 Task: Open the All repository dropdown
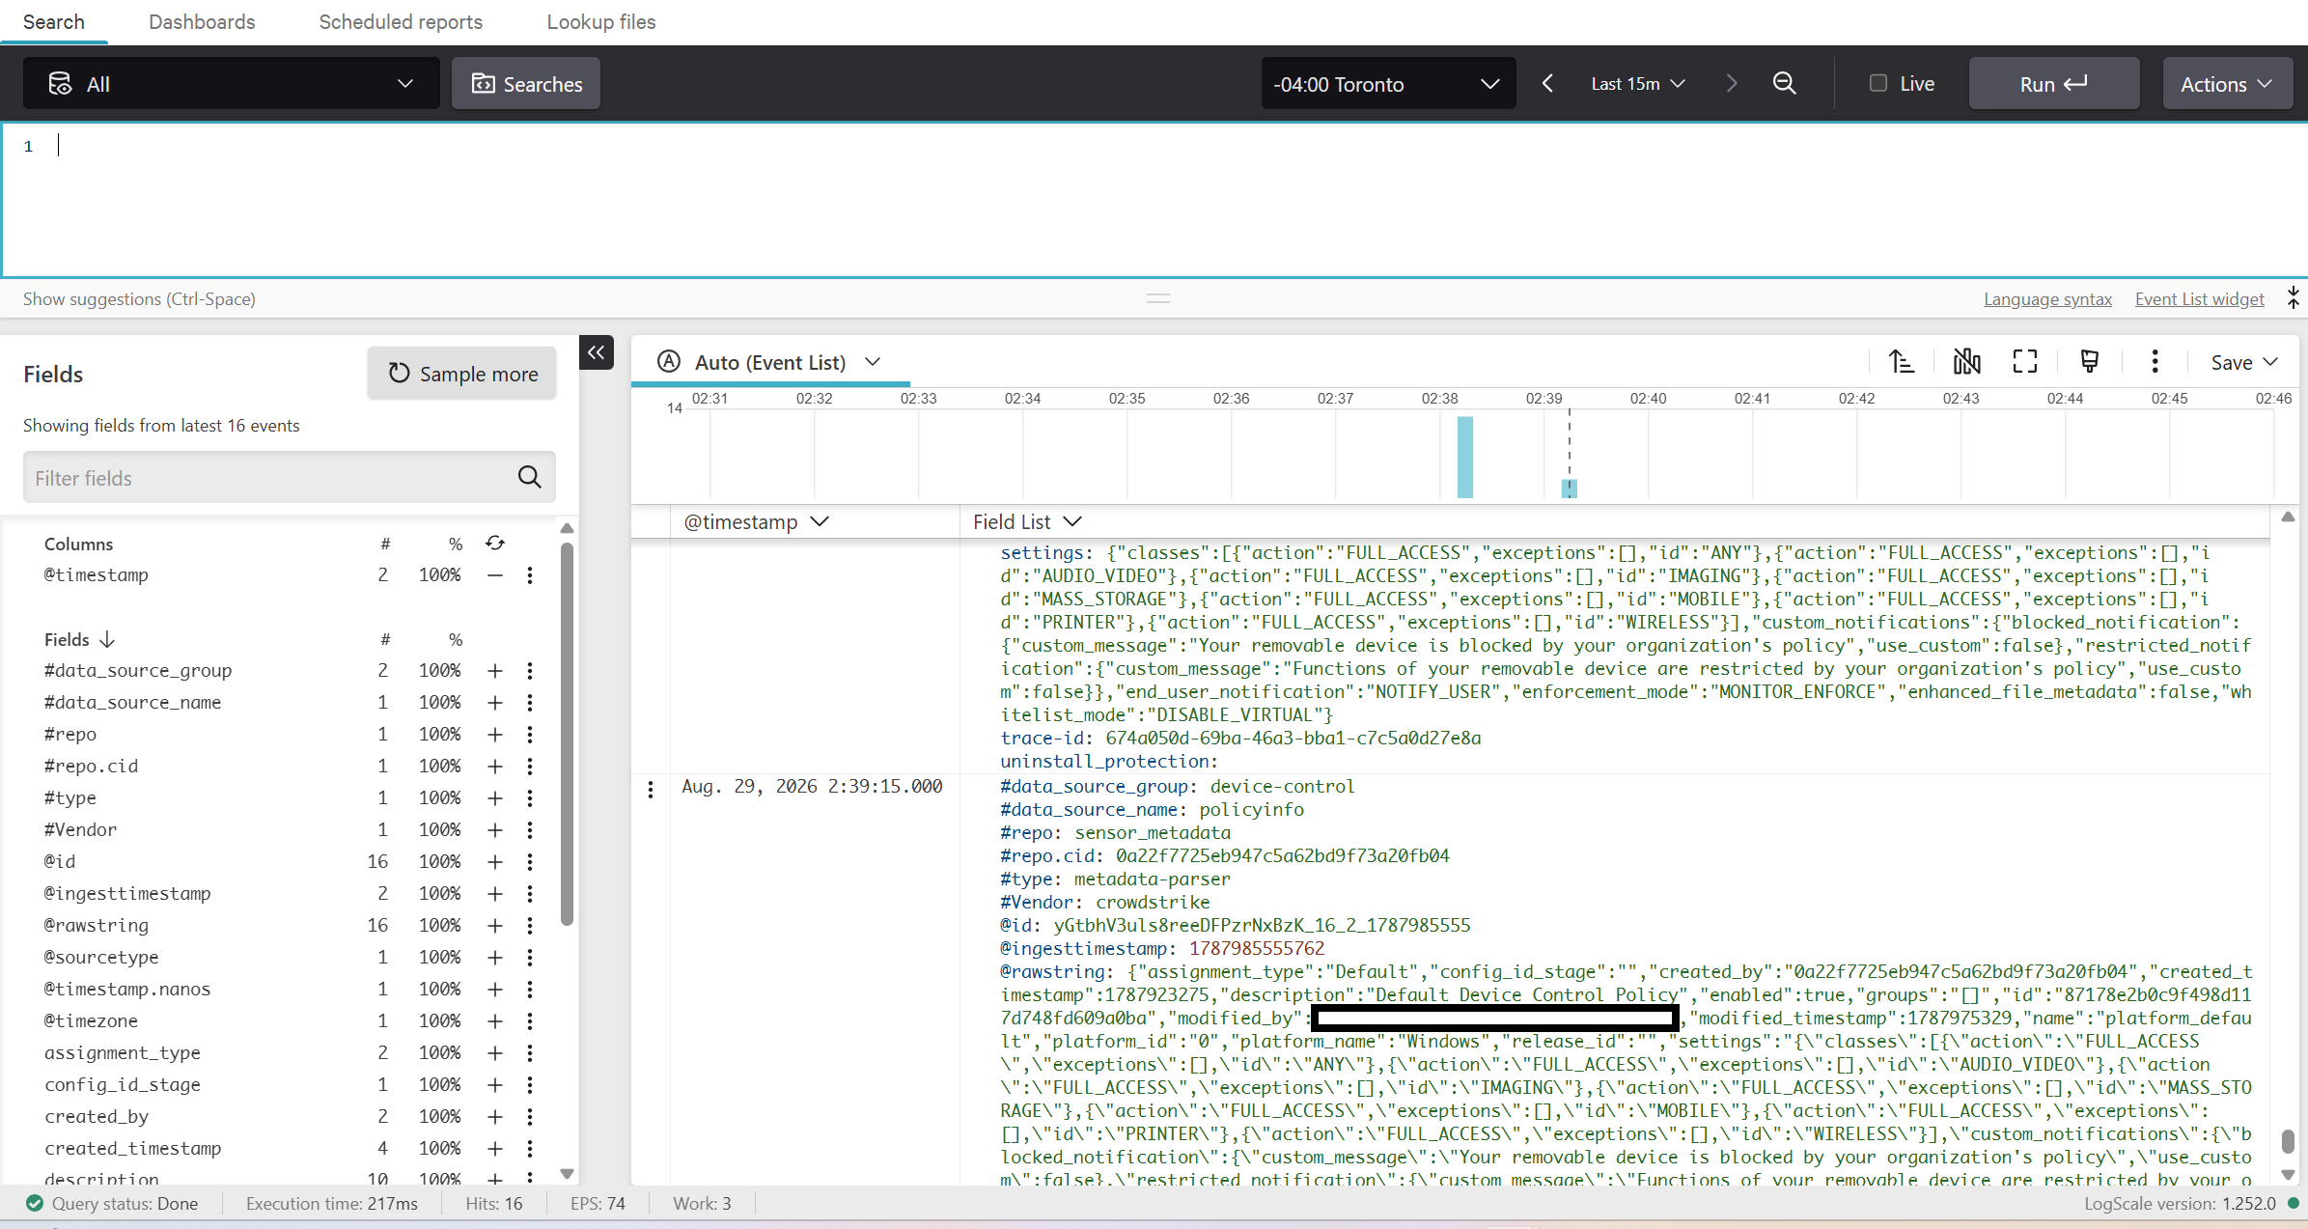pyautogui.click(x=232, y=84)
